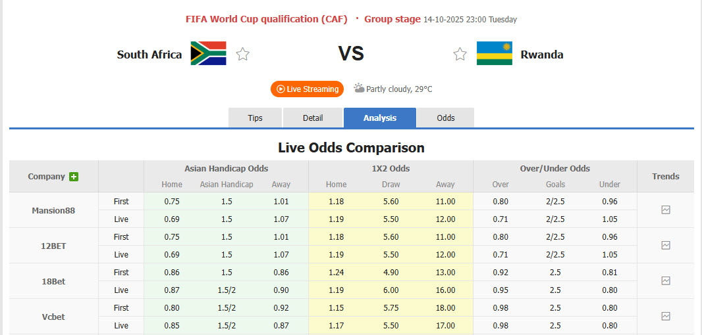Screen dimensions: 702x335
Task: Open 12BET odds trends chart icon
Action: pos(666,246)
